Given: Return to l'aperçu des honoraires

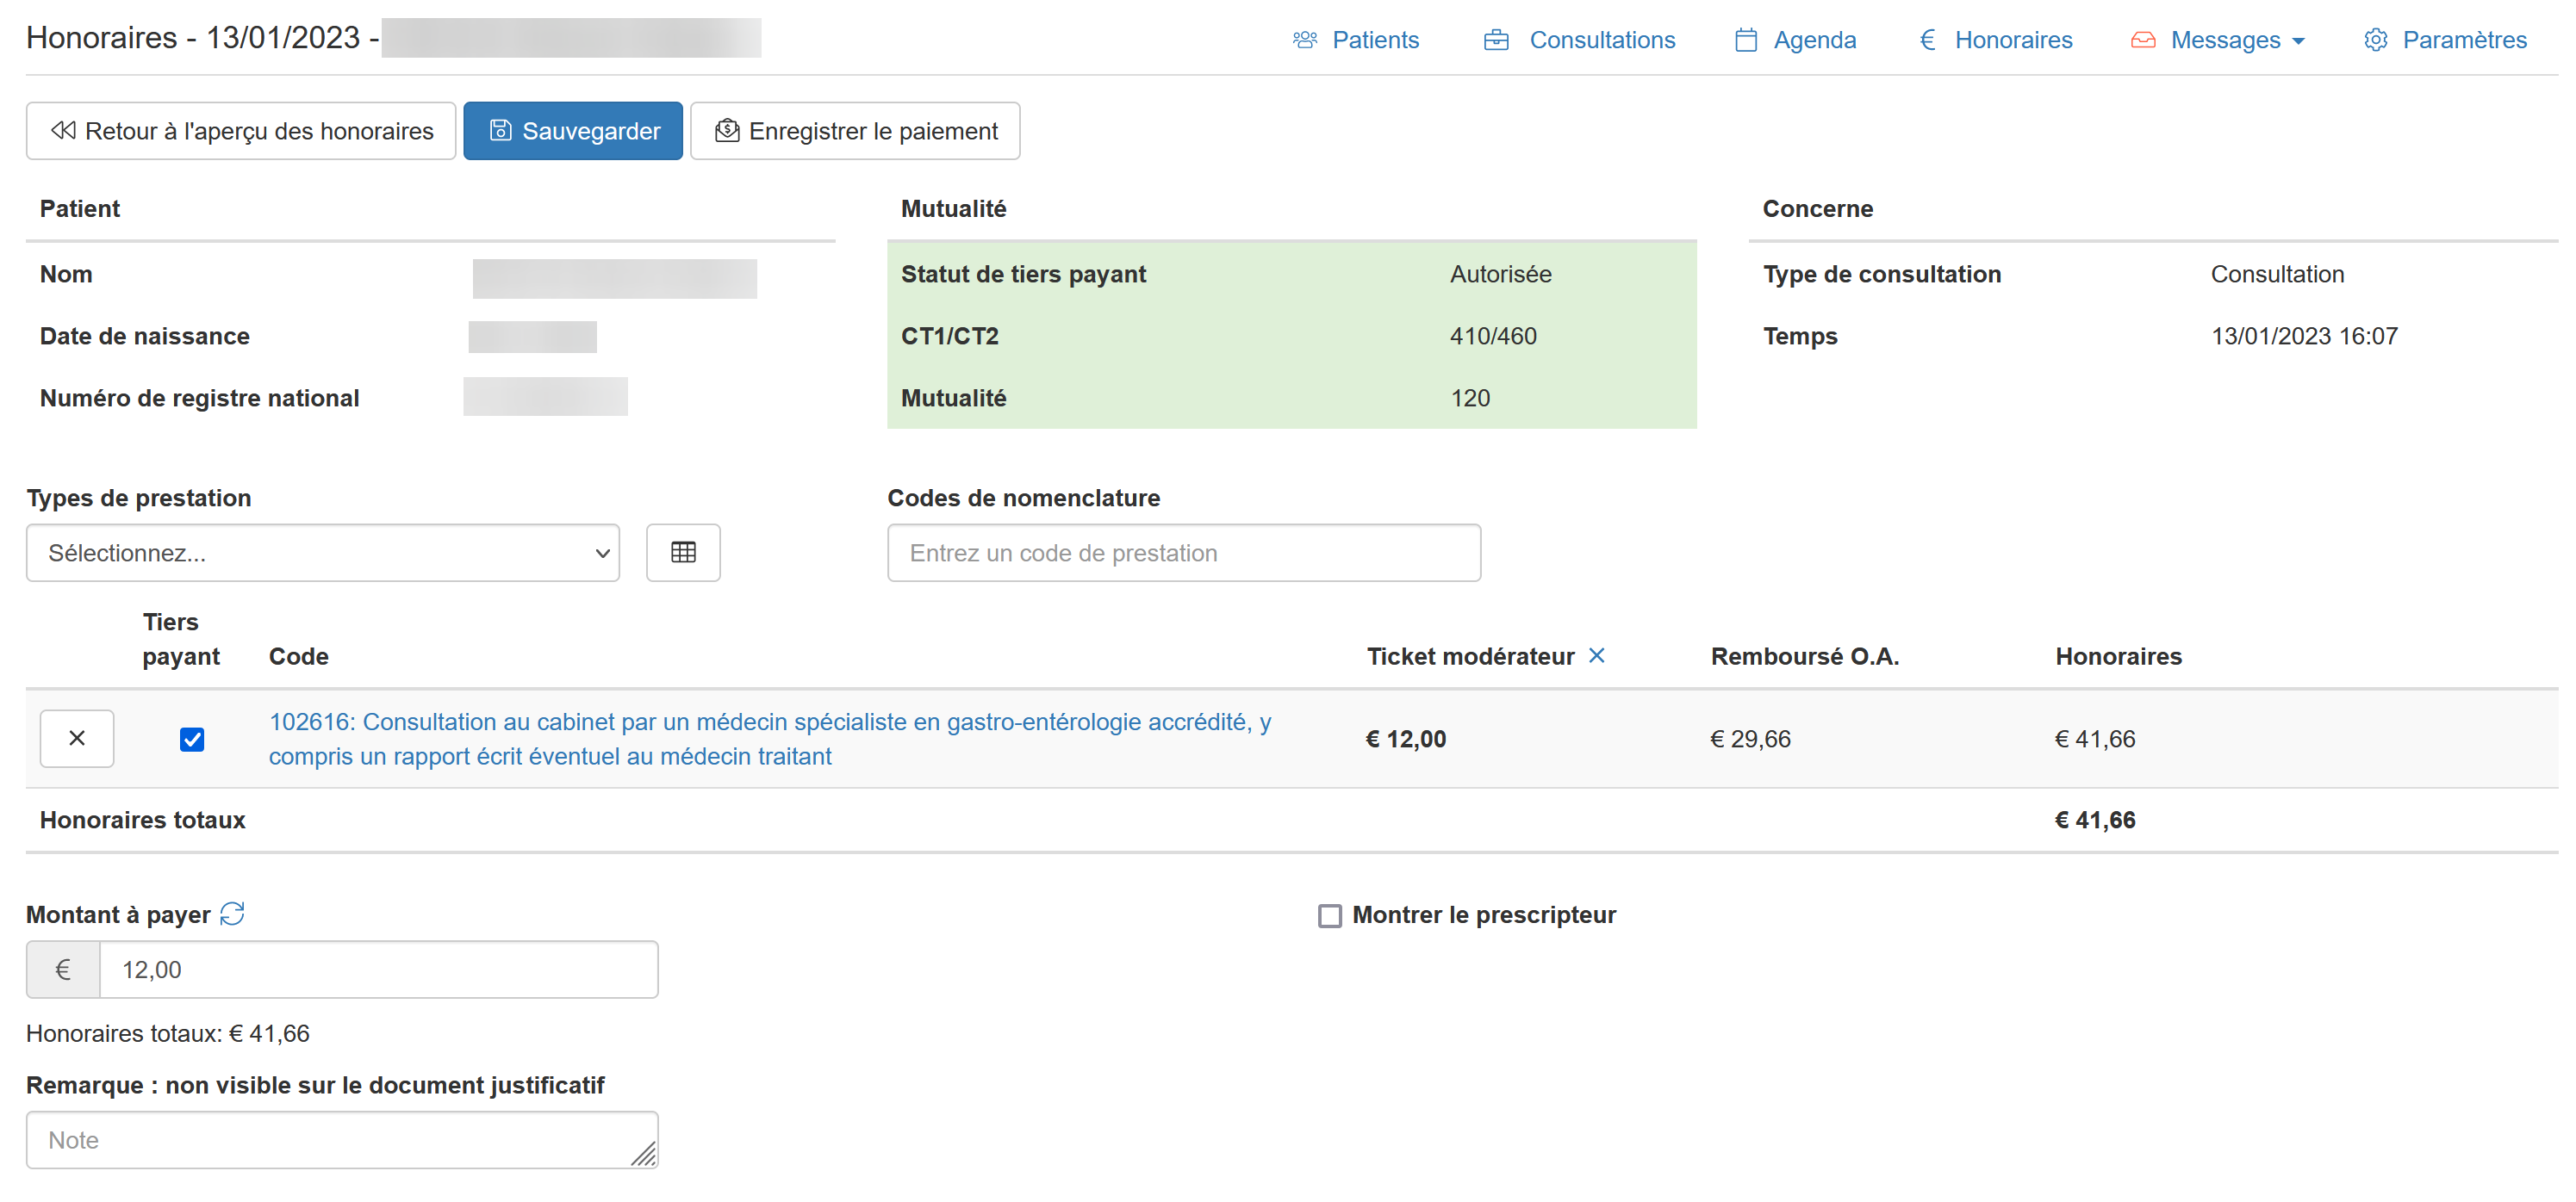Looking at the screenshot, I should coord(241,131).
